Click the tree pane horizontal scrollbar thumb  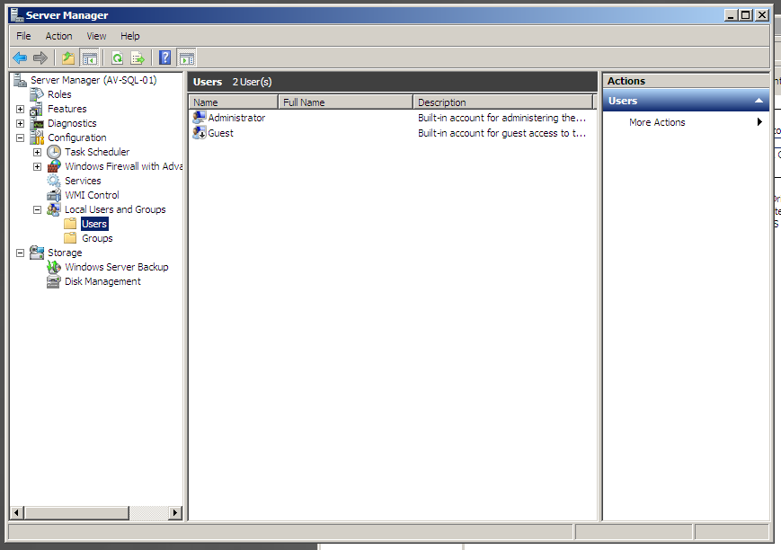[x=76, y=512]
